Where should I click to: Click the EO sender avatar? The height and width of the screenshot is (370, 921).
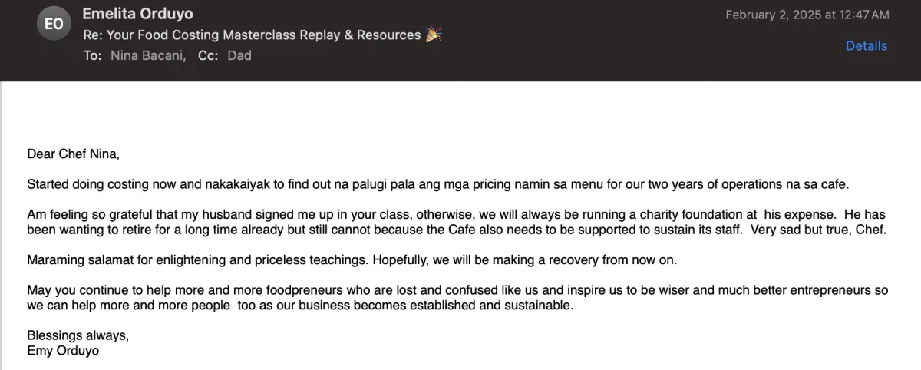pyautogui.click(x=54, y=25)
